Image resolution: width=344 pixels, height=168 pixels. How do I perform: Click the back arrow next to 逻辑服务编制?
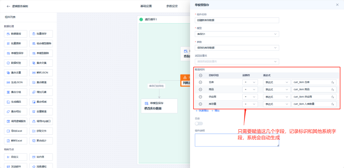click(8, 6)
